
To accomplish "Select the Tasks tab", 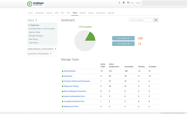I will click(x=75, y=13).
